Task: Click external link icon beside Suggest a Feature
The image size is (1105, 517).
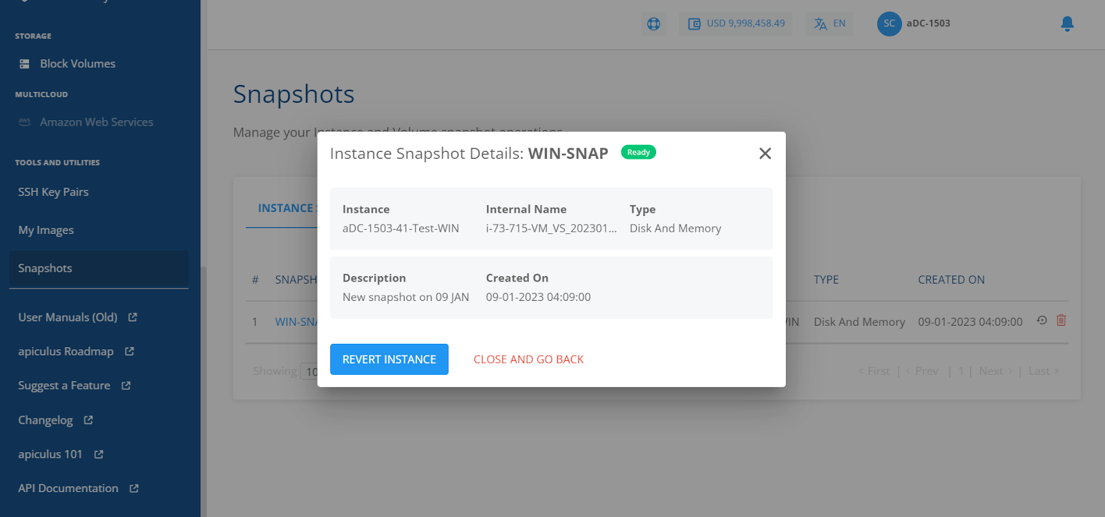Action: (126, 386)
